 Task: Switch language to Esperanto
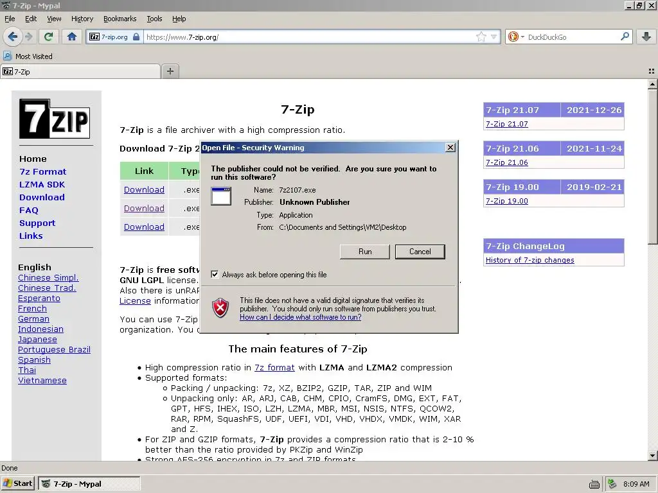click(39, 298)
